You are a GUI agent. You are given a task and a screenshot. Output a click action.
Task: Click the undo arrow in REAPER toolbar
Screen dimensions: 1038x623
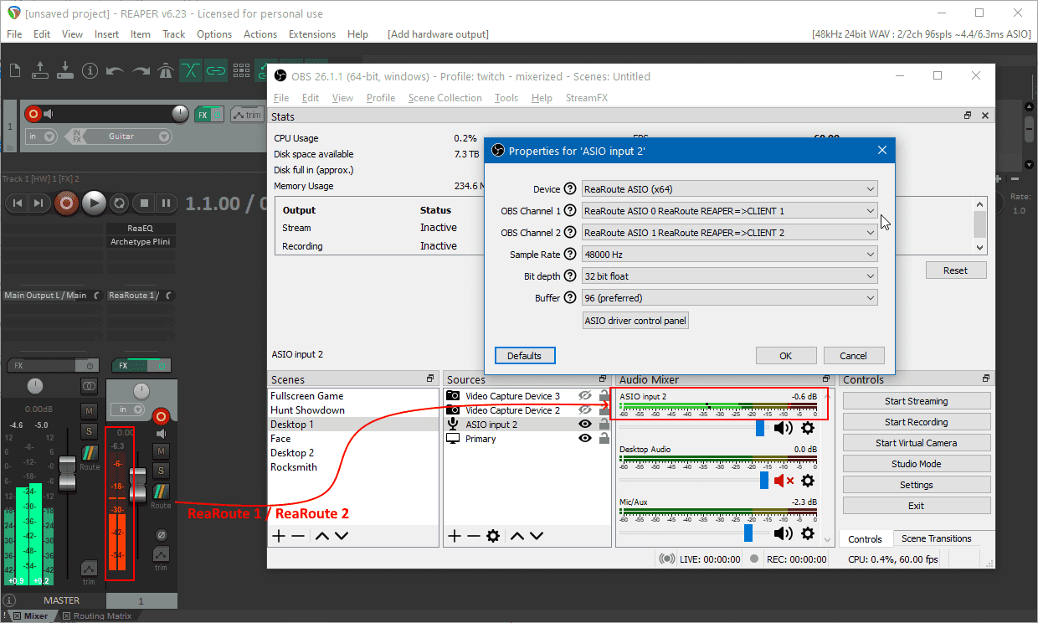[115, 71]
